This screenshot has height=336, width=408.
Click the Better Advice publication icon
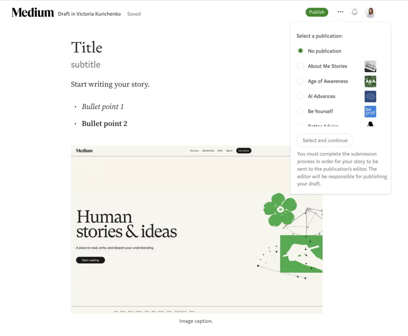pyautogui.click(x=370, y=124)
